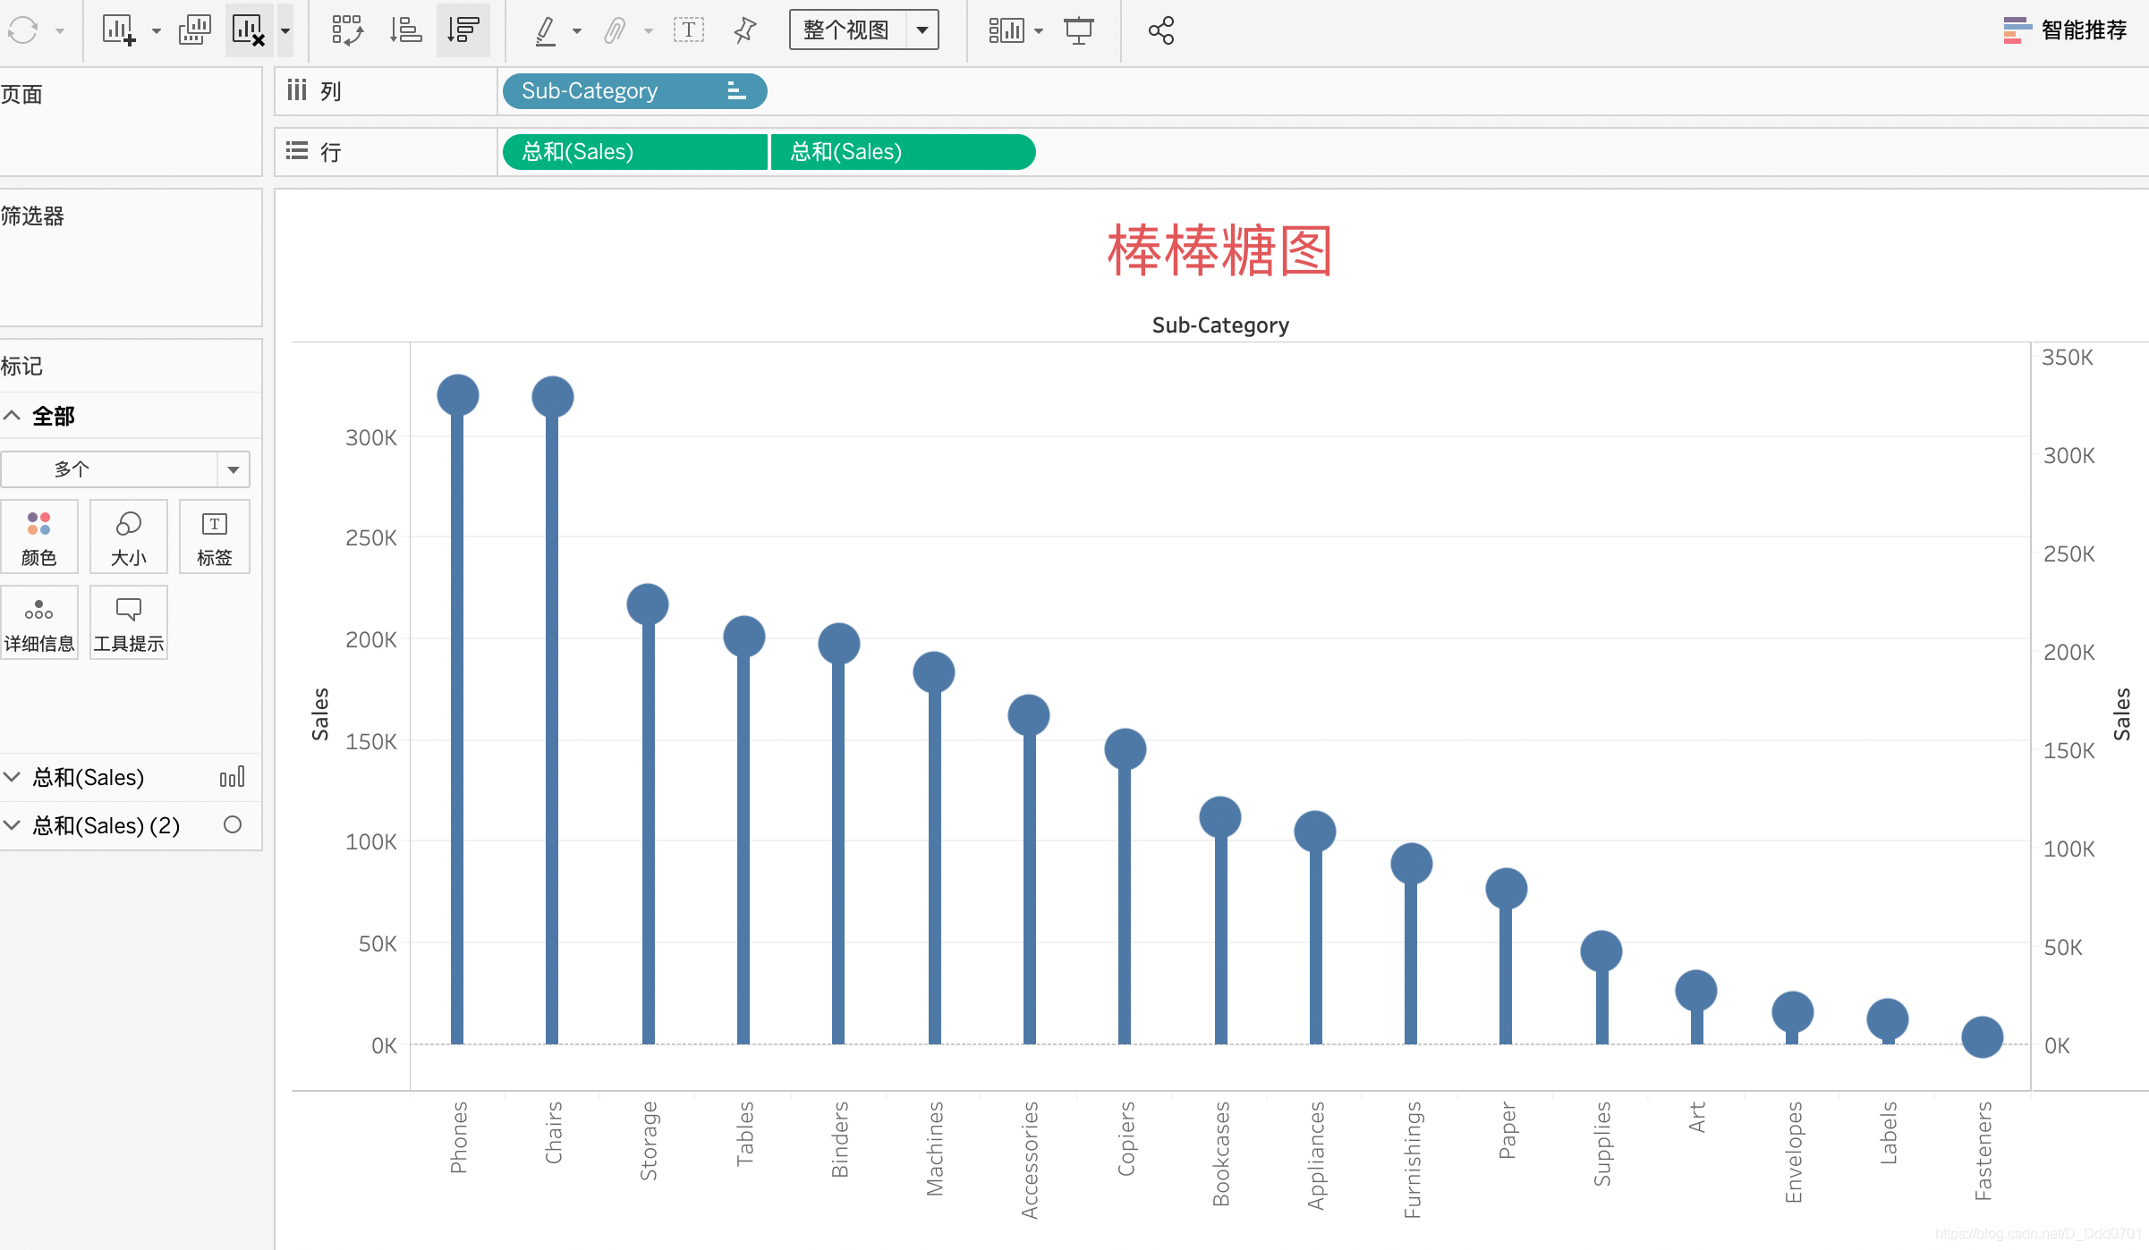Click Bookcases axis label
This screenshot has height=1250, width=2149.
coord(1220,1154)
